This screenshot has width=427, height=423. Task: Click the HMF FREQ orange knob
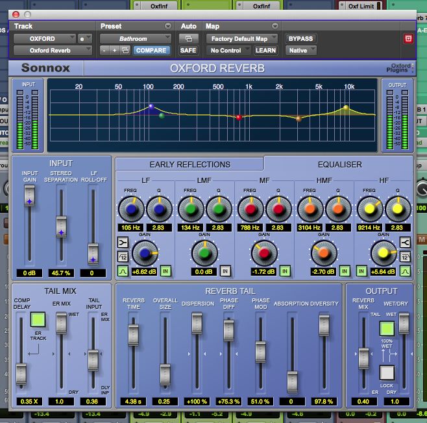(310, 210)
